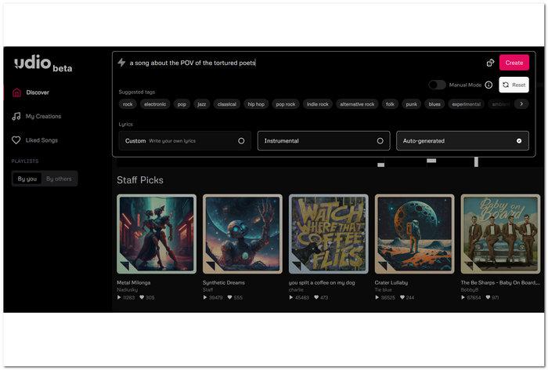The width and height of the screenshot is (548, 370).
Task: Click play icon under Baby On Board
Action: (x=463, y=298)
